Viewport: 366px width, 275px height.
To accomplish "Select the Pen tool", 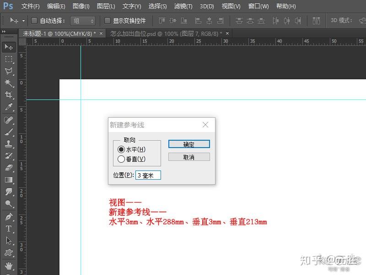I will [x=8, y=216].
